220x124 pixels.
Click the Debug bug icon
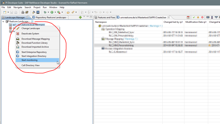(x=45, y=12)
